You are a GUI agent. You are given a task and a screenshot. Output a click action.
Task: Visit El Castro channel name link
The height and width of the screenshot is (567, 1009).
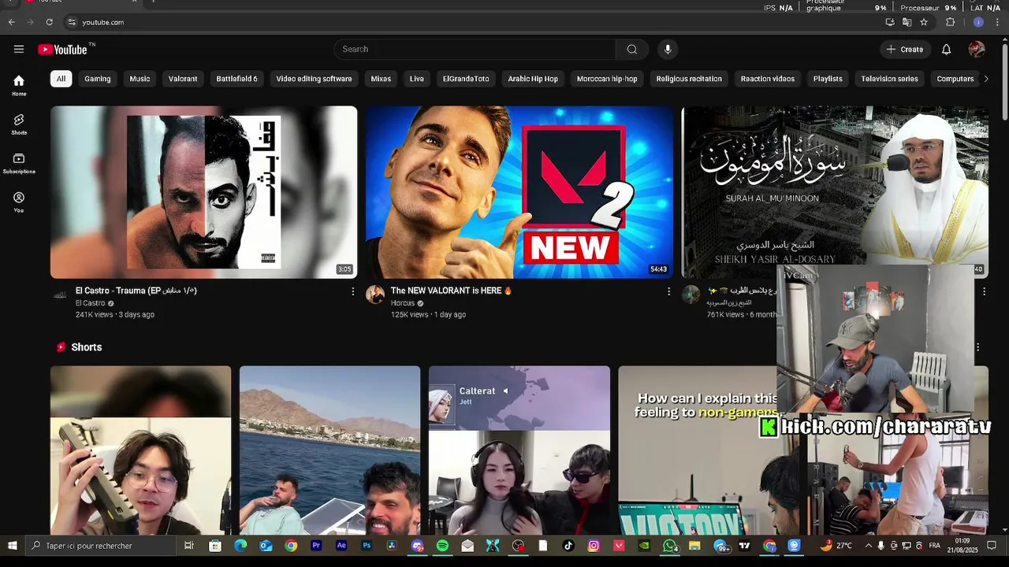[90, 303]
